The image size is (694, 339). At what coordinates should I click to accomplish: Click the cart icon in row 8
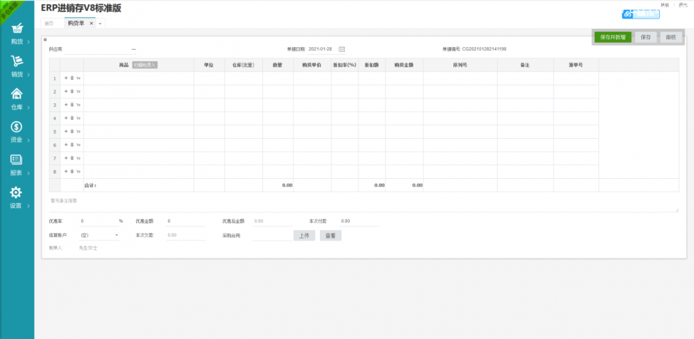click(x=78, y=171)
